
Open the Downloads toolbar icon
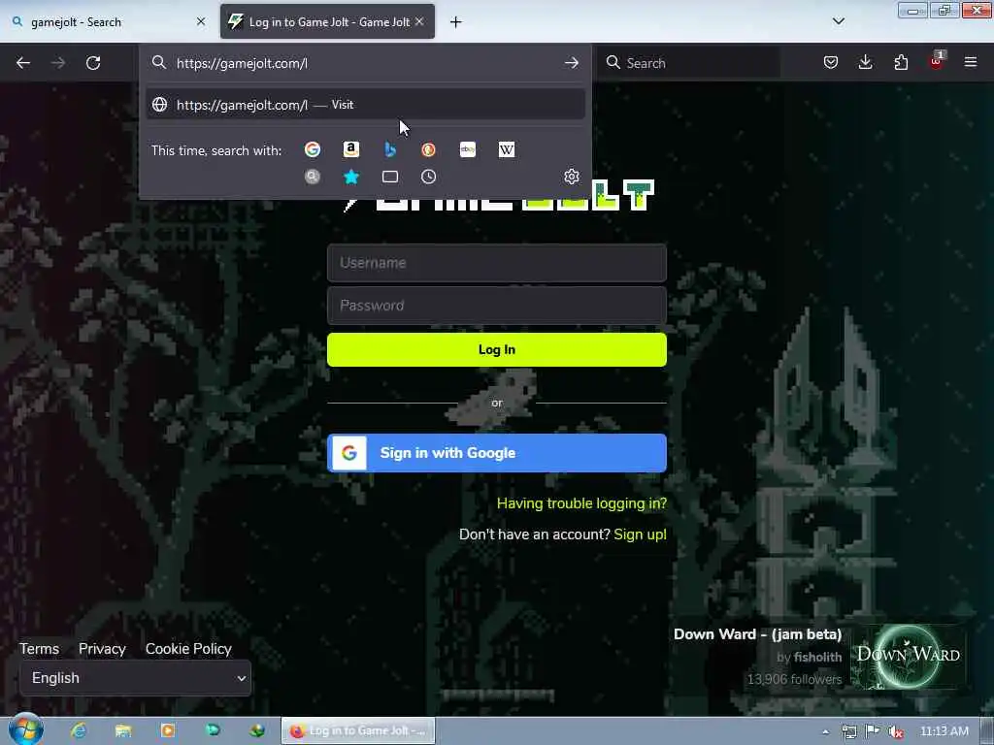[865, 62]
